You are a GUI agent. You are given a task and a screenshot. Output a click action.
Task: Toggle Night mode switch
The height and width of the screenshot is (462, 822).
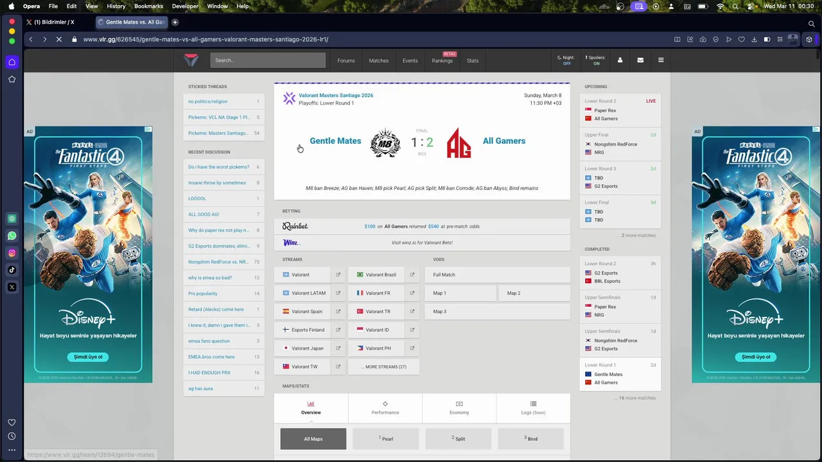click(x=566, y=60)
